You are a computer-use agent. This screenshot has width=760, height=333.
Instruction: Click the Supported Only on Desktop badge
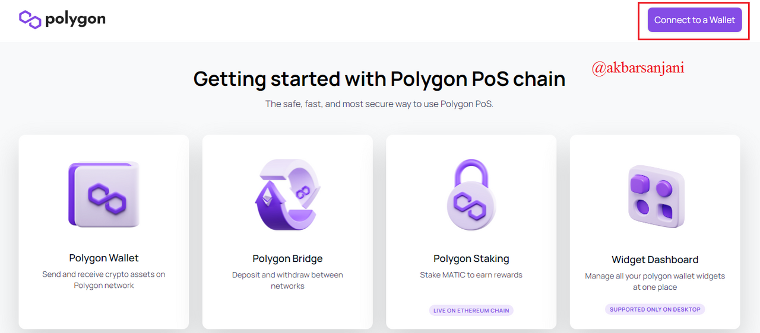tap(655, 309)
